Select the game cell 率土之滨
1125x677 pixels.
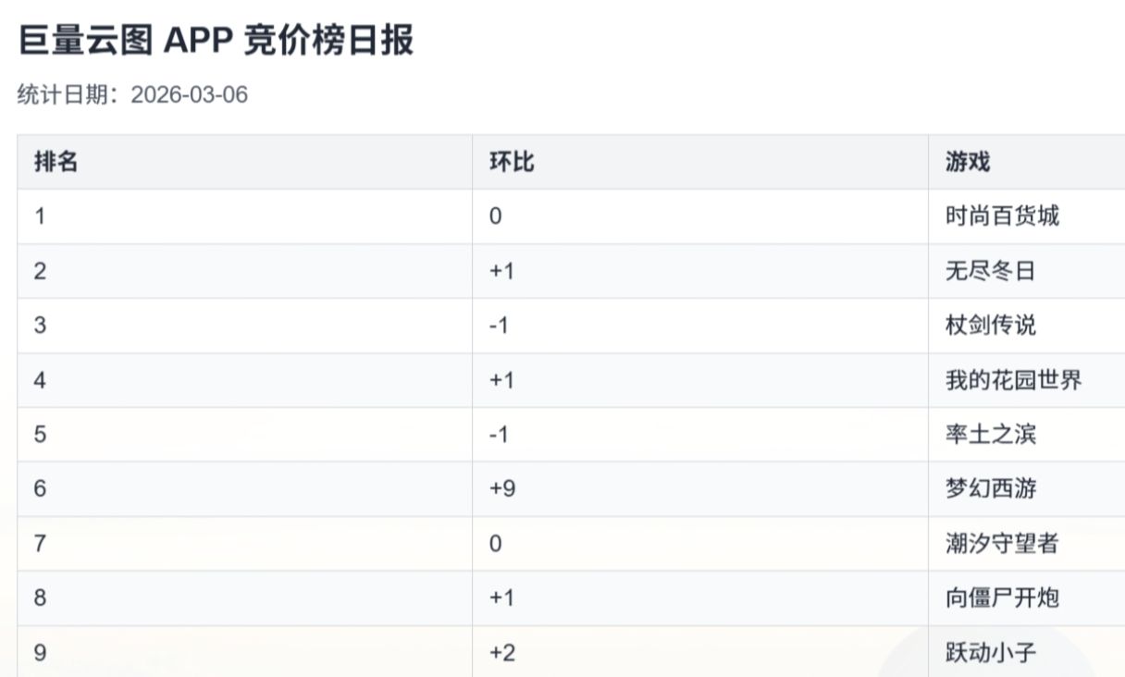point(990,435)
